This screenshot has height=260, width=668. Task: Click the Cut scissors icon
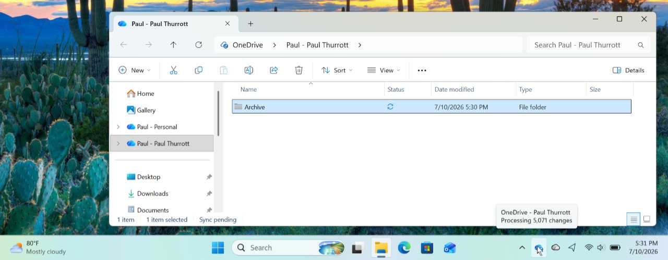point(173,70)
